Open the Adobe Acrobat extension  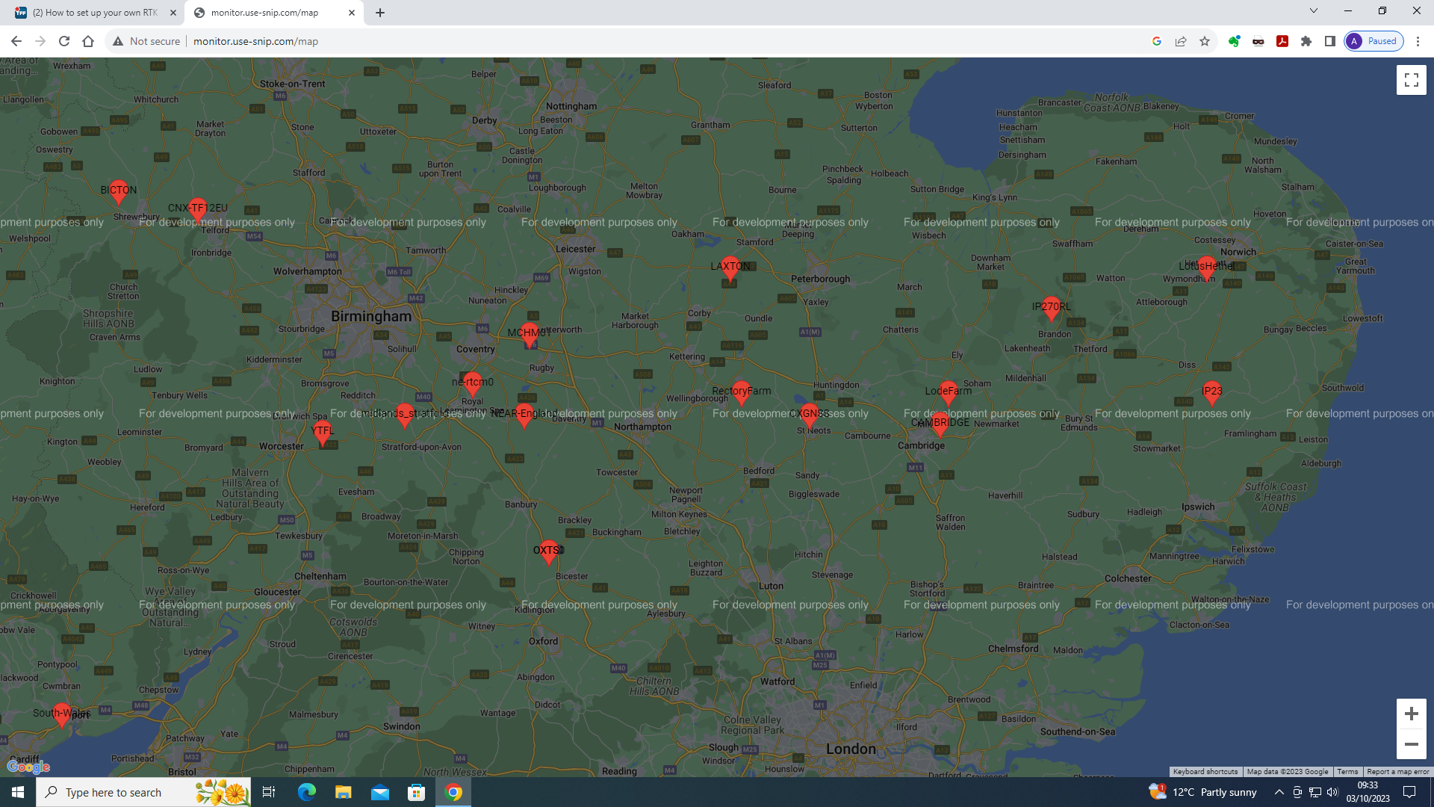tap(1282, 41)
